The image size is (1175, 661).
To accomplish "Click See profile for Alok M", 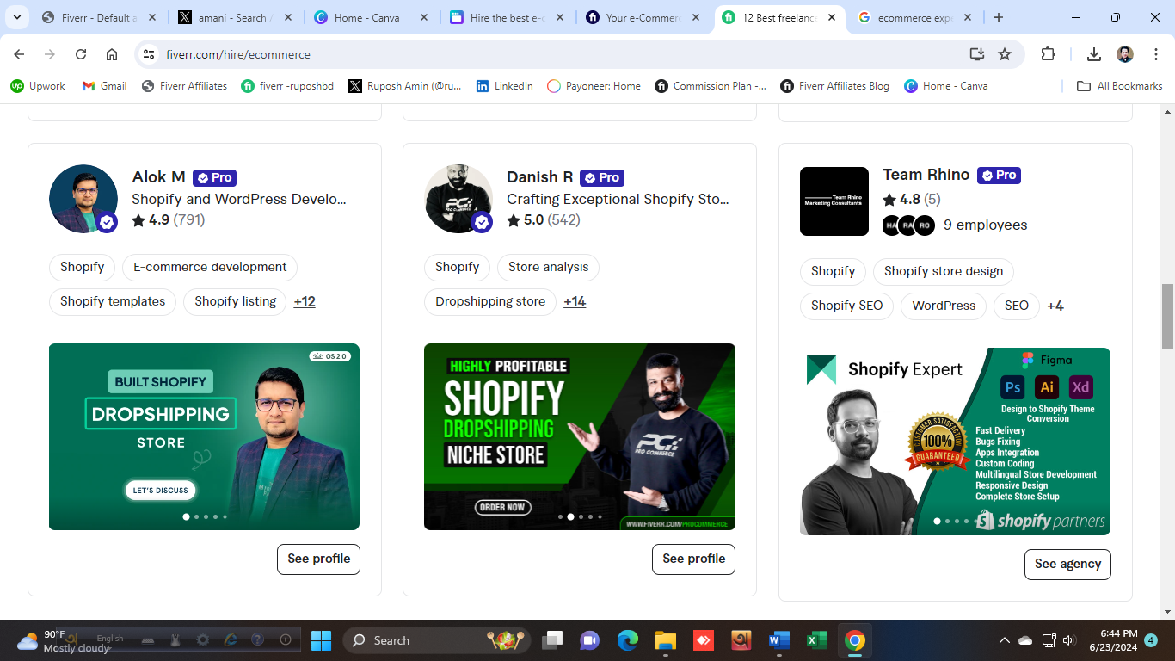I will click(x=318, y=559).
